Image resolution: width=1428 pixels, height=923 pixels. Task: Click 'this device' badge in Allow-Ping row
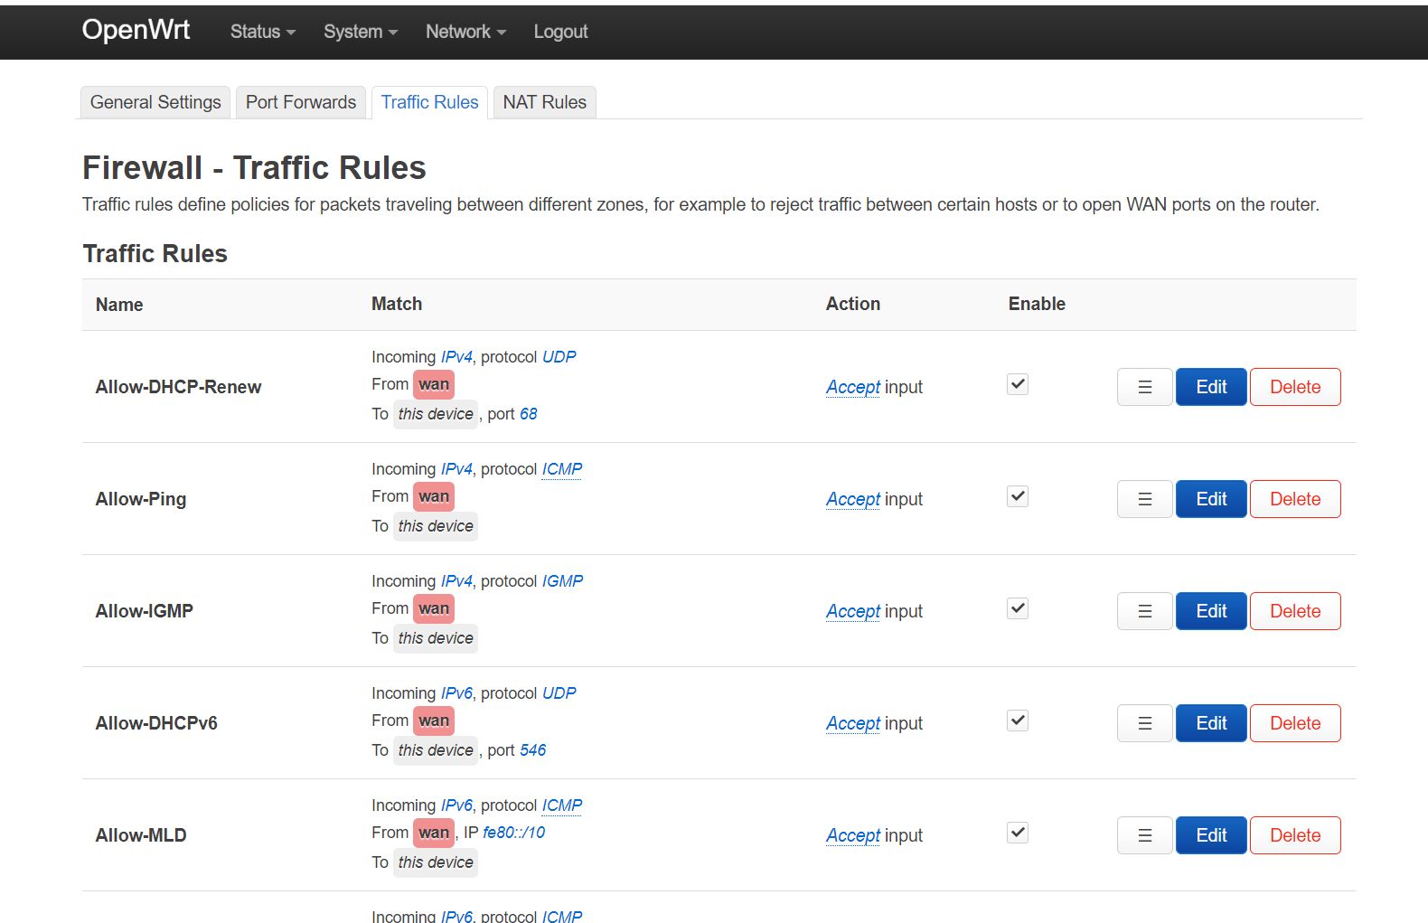click(436, 526)
